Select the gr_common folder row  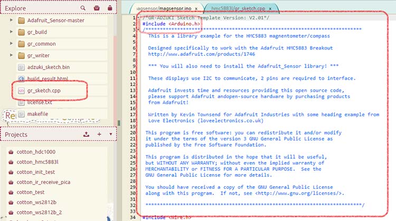[x=62, y=44]
